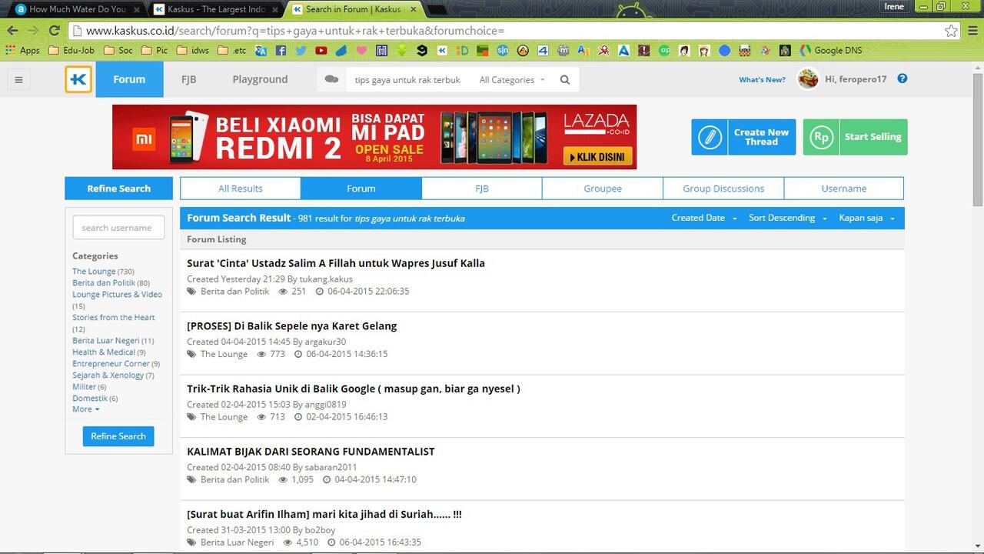Filter by Berita dan Politik in sidebar
This screenshot has height=554, width=984.
[104, 283]
